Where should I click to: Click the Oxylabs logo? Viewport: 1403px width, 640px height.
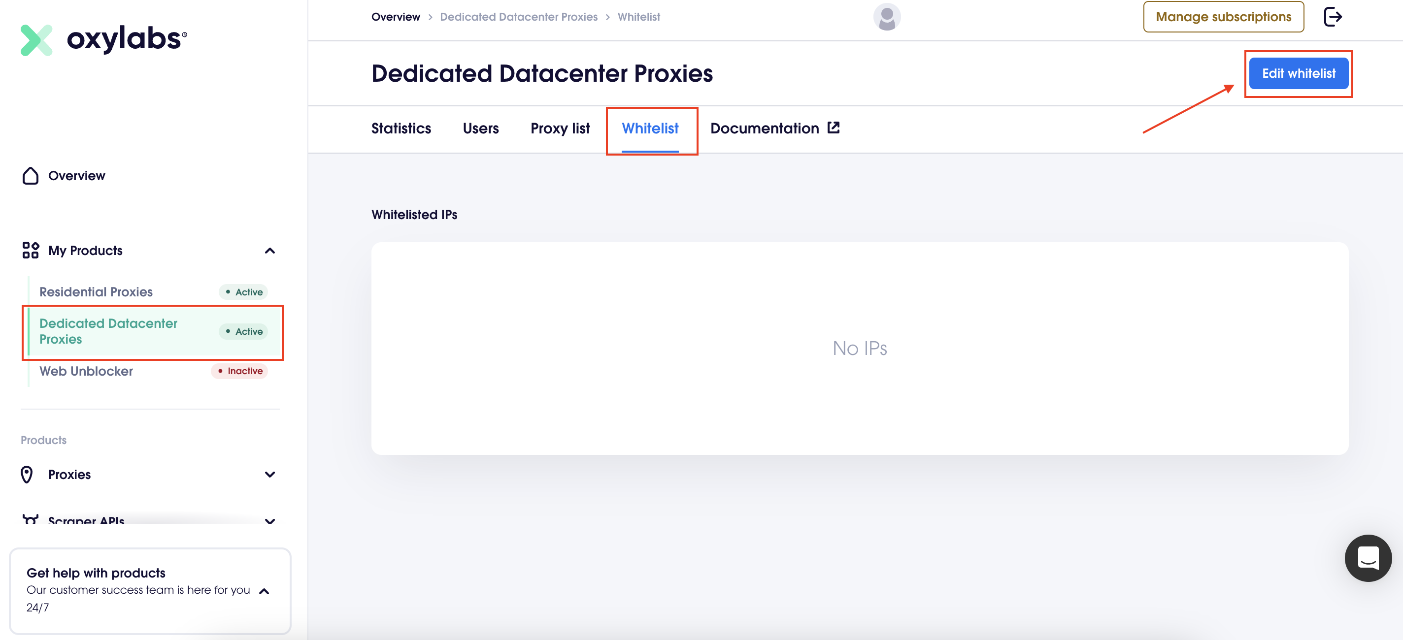tap(103, 39)
